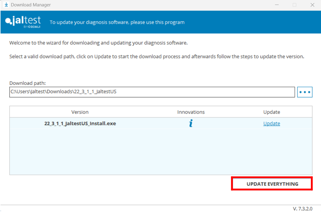Click the Version column header
321x213 pixels.
click(80, 112)
